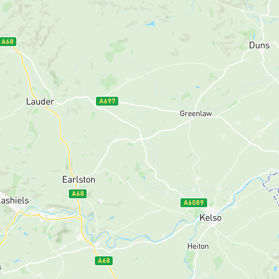Image resolution: width=279 pixels, height=279 pixels.
Task: Click the small blue reservoir near top
Action: point(151,24)
